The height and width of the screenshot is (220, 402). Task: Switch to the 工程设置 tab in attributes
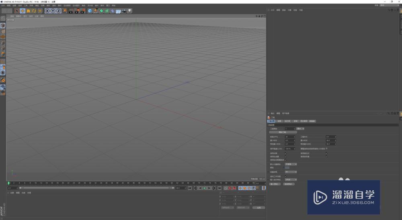[271, 121]
